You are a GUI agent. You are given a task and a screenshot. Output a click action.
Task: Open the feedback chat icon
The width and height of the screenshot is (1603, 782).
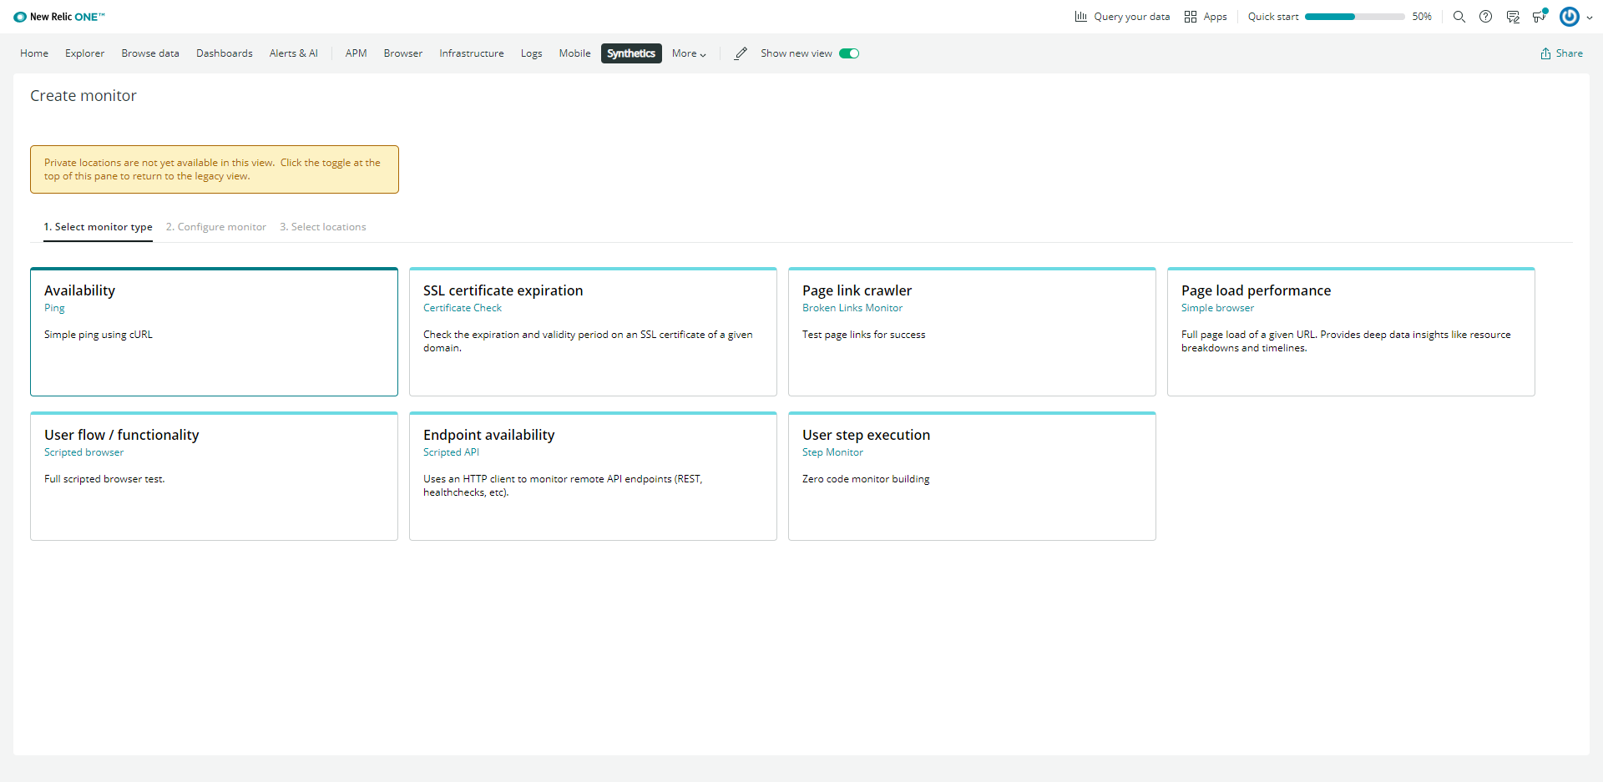(1513, 17)
